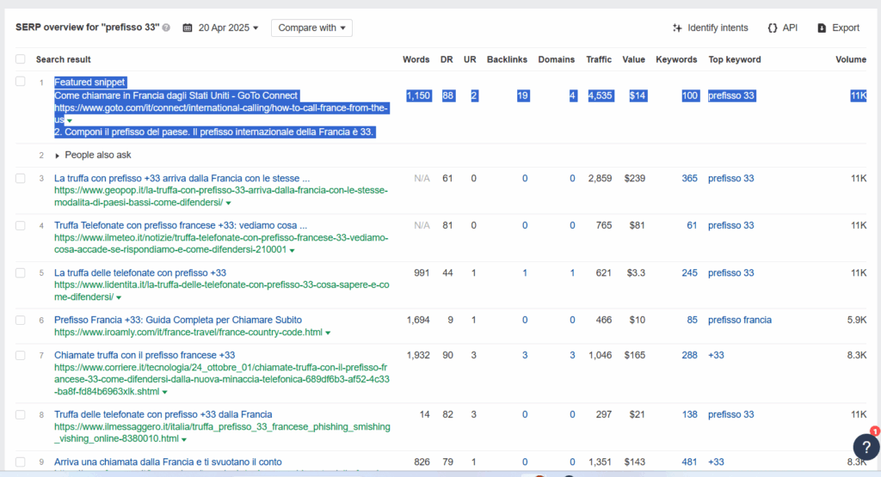Screen dimensions: 881x477
Task: Click the Domains column header
Action: tap(557, 59)
